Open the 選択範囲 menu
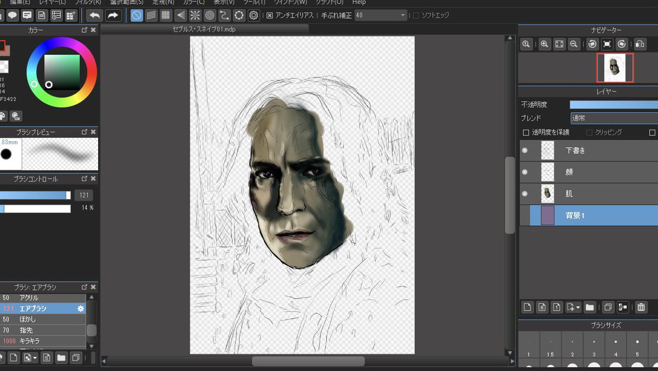Viewport: 658px width, 371px height. pyautogui.click(x=127, y=2)
